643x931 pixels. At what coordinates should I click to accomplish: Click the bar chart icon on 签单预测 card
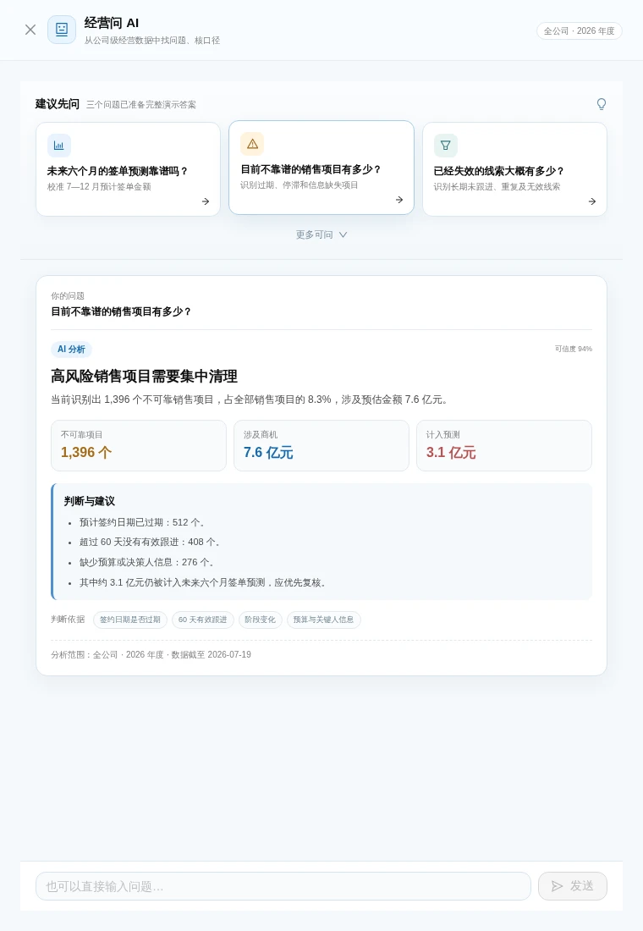coord(58,146)
